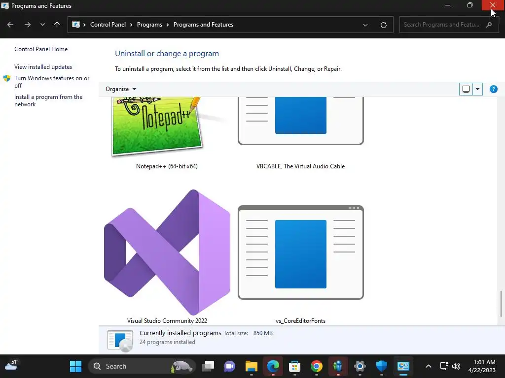
Task: Click the vs_CoreEditorFonts label
Action: tap(300, 321)
